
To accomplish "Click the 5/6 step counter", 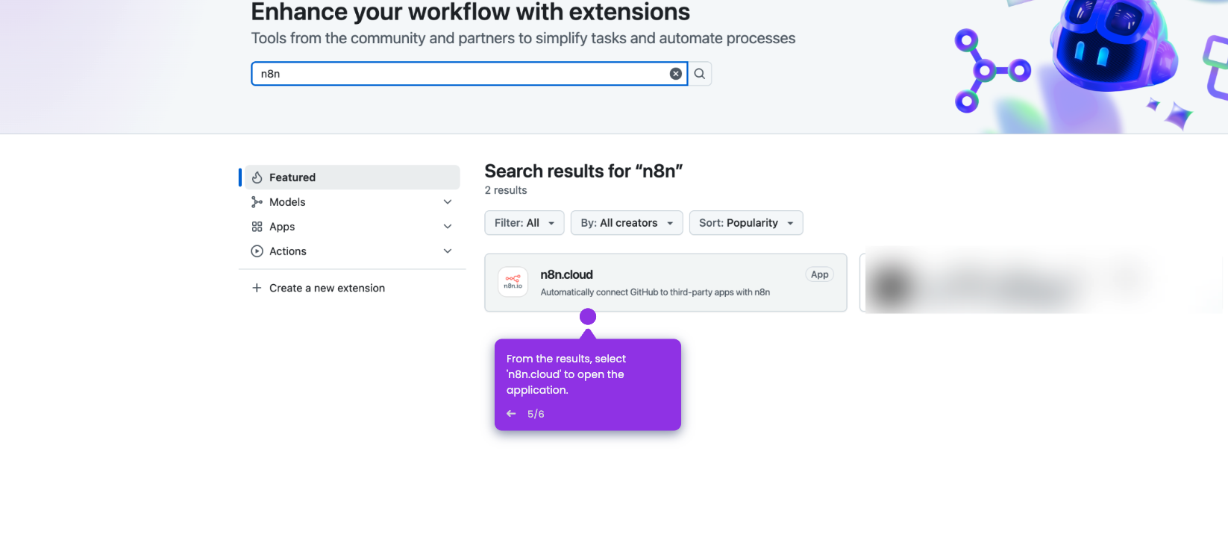I will coord(536,414).
